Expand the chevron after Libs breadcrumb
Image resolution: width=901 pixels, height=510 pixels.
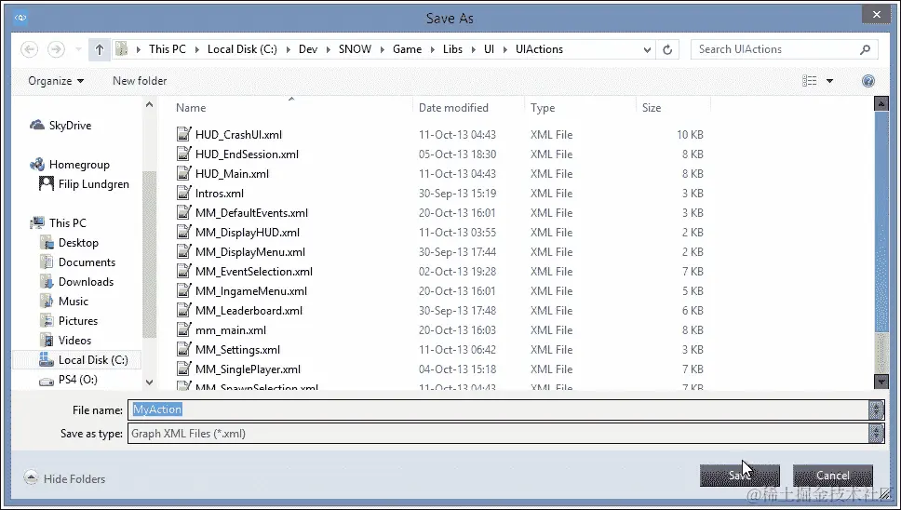474,49
